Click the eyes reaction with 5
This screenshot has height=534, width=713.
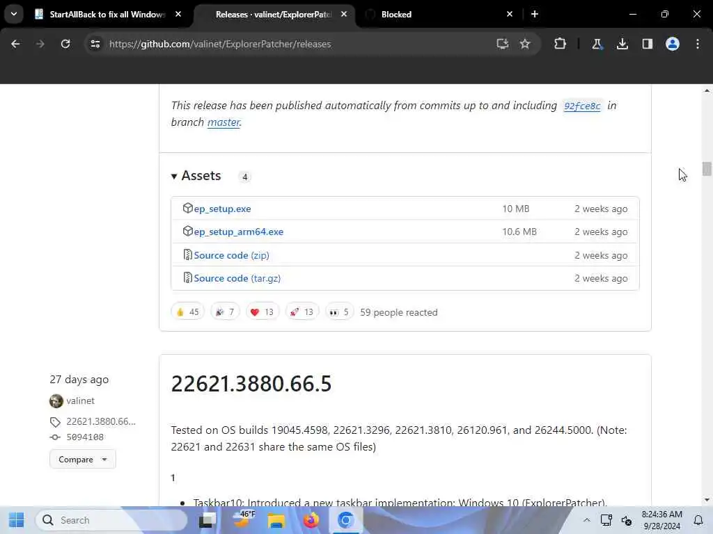tap(339, 312)
